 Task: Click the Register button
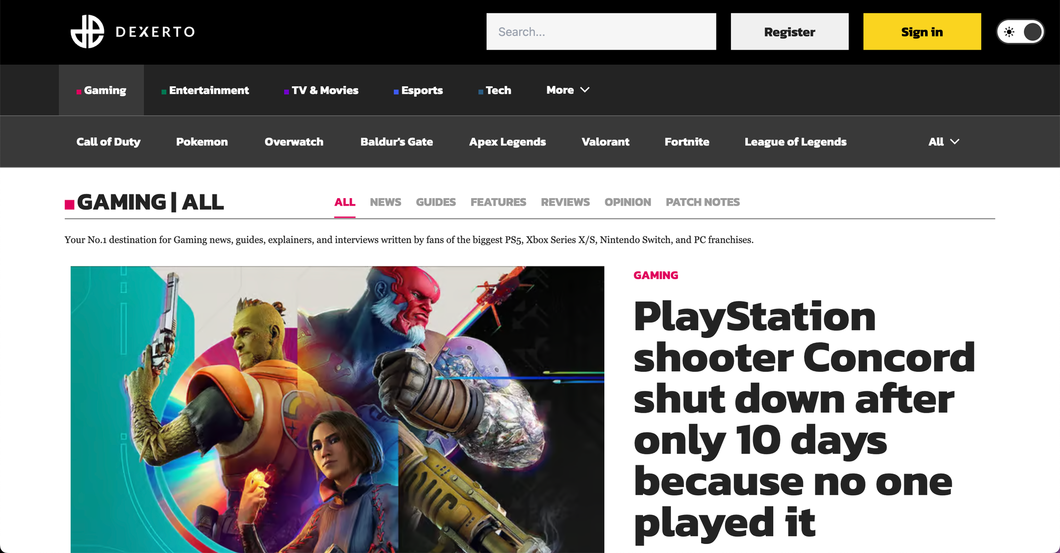790,32
